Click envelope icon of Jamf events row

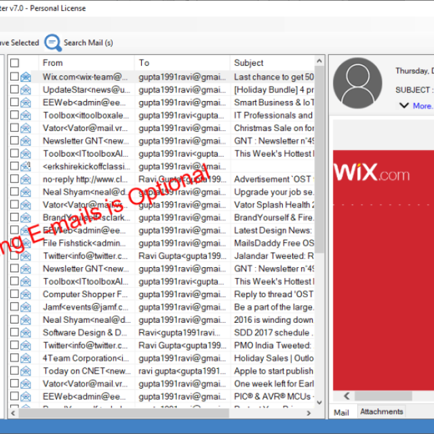point(26,307)
